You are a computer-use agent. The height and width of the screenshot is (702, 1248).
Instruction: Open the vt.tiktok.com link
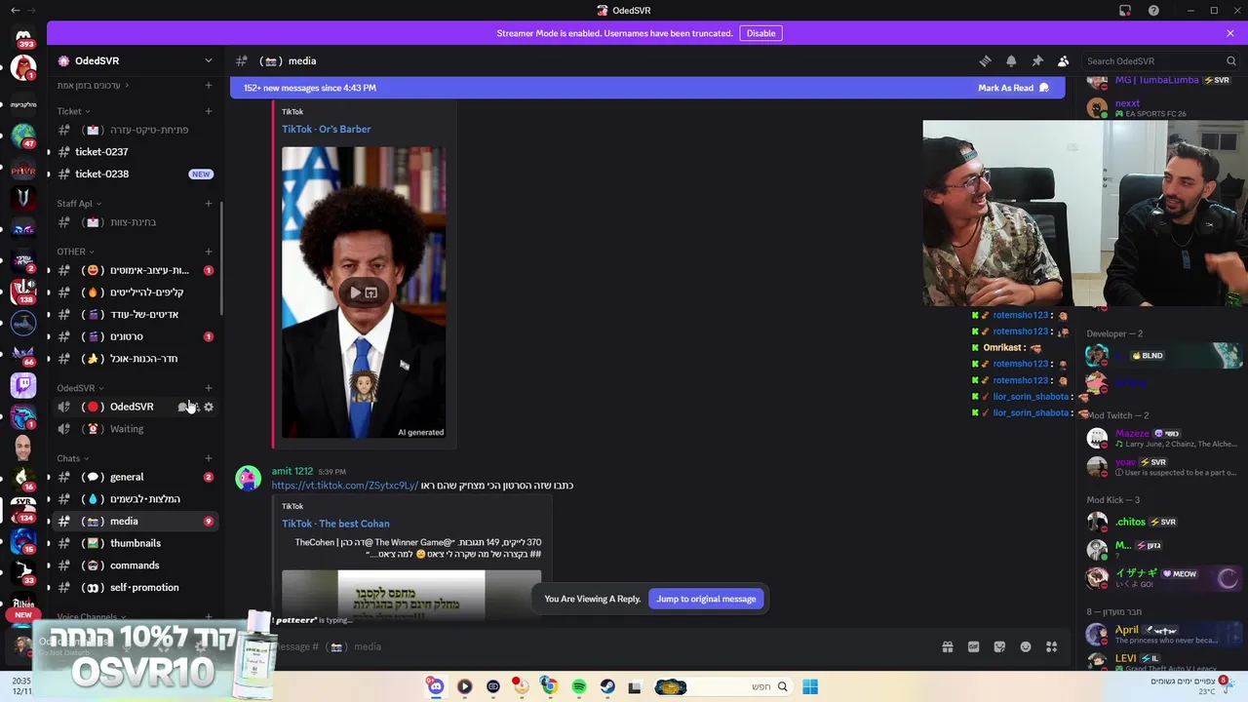pyautogui.click(x=345, y=486)
